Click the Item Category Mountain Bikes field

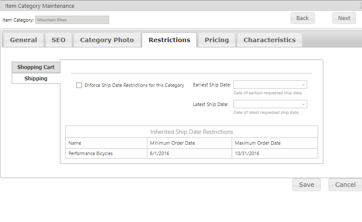72,20
